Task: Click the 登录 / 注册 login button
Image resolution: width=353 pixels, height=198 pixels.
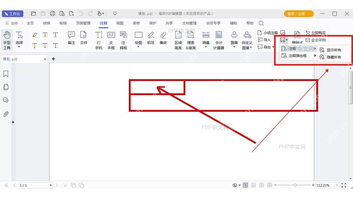Action: (x=299, y=14)
